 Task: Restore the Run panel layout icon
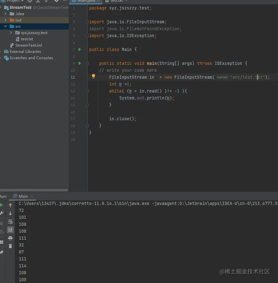coord(2,242)
